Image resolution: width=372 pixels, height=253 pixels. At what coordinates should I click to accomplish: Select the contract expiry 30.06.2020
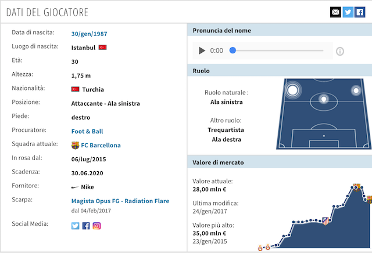click(x=87, y=173)
